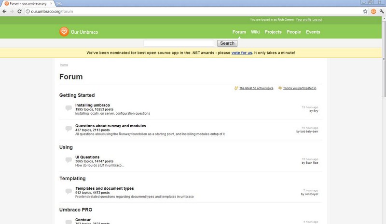Click '13 hours ago' on Installing umbraco row
The width and height of the screenshot is (386, 224).
(310, 107)
